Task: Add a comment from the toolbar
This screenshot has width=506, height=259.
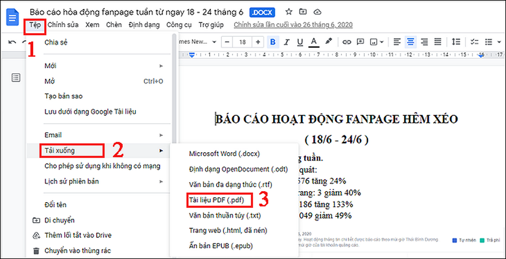Action: pos(360,42)
